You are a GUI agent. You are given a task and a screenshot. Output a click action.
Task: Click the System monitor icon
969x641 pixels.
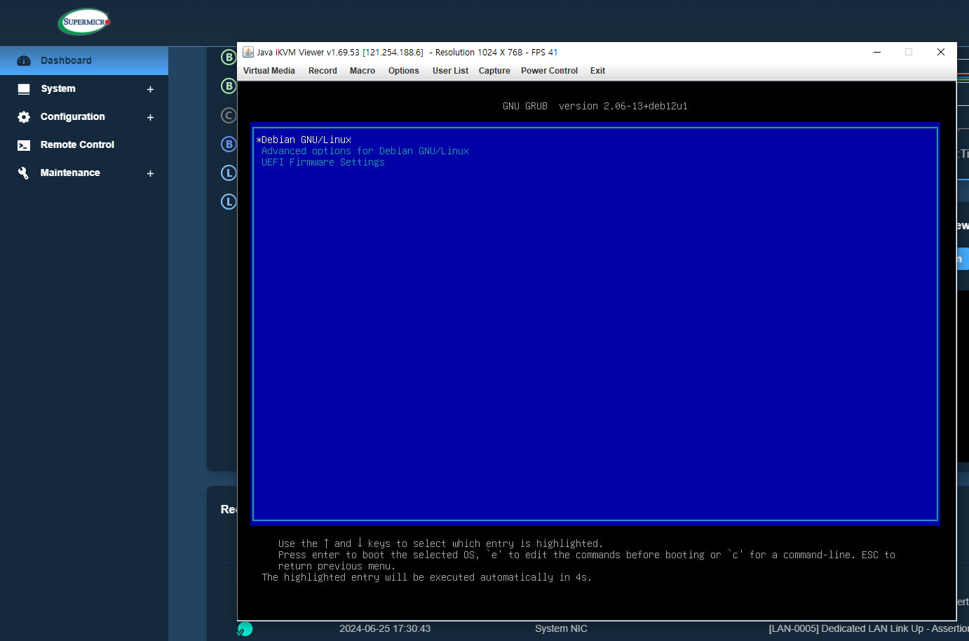(24, 89)
